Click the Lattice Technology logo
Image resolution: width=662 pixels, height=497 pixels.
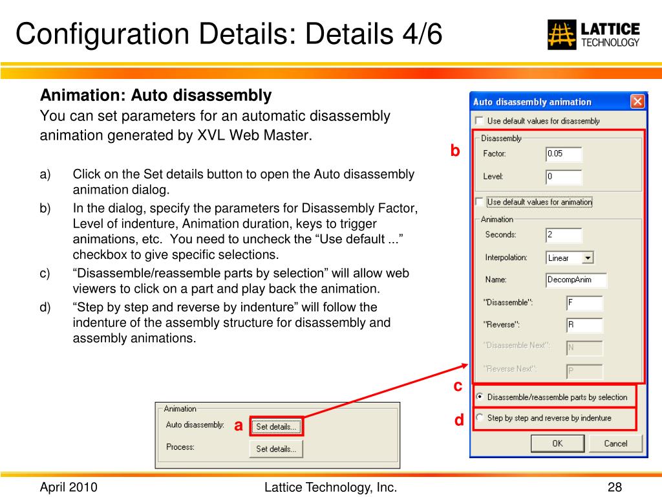pyautogui.click(x=593, y=34)
